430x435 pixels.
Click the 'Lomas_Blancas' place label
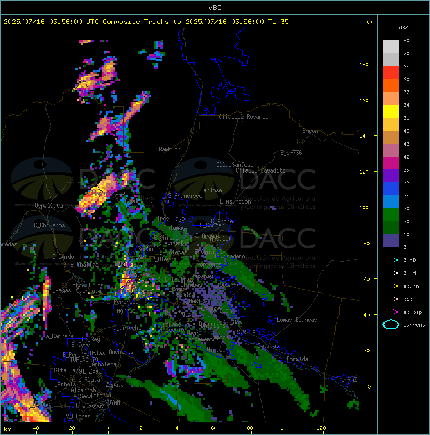click(x=297, y=320)
